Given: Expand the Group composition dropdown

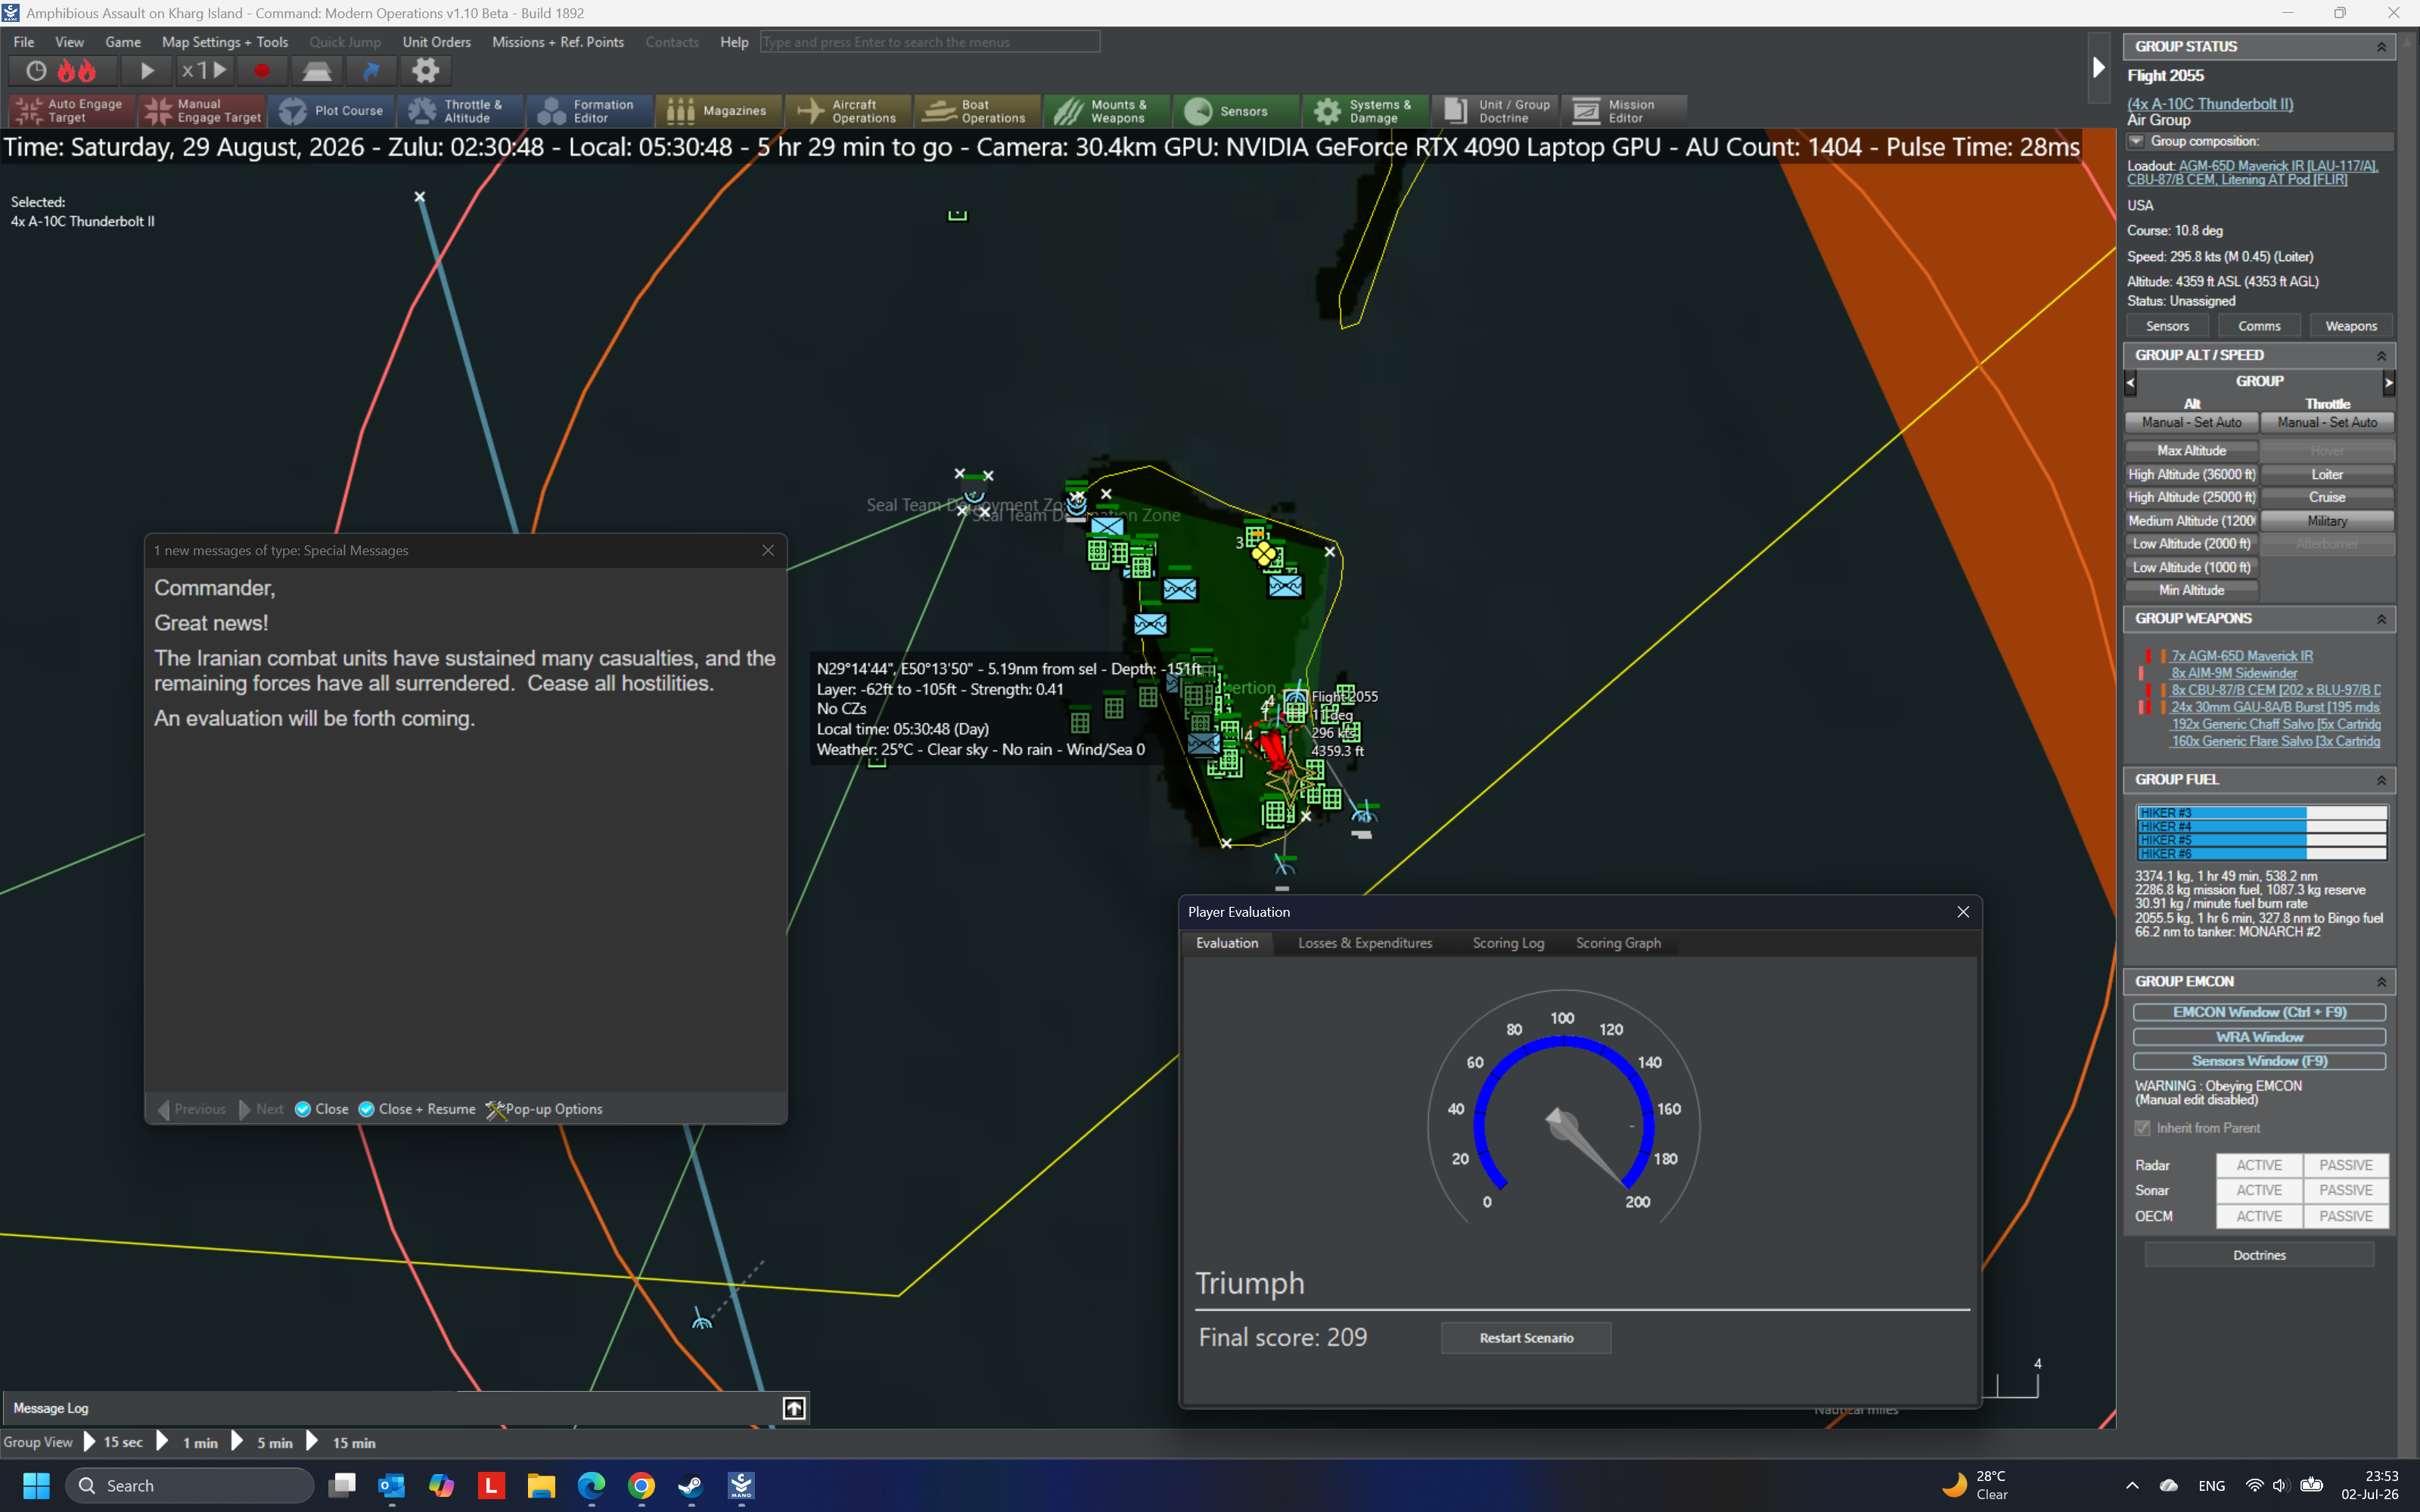Looking at the screenshot, I should coord(2136,141).
